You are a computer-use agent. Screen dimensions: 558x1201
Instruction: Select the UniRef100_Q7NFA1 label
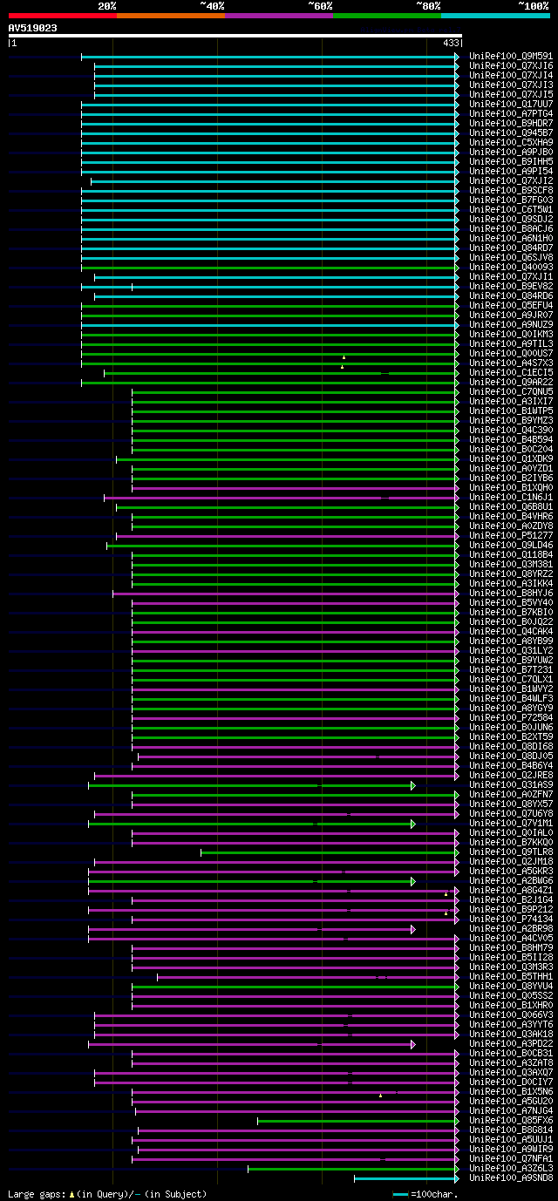[x=511, y=1159]
